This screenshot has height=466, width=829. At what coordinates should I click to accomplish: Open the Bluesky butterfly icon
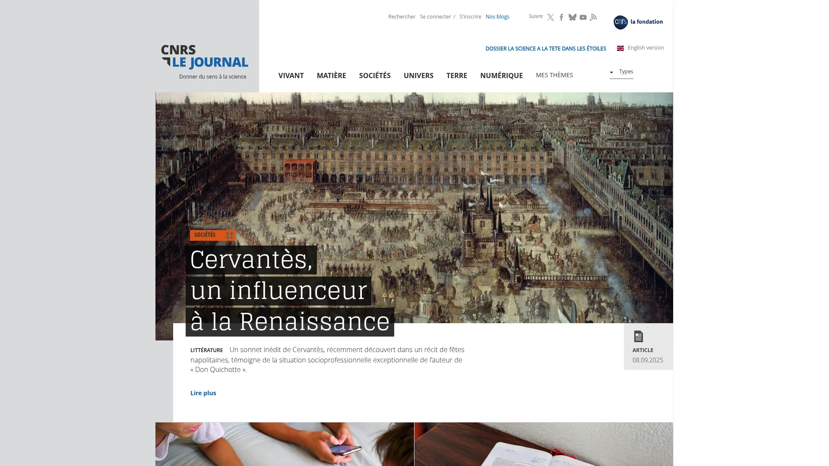573,17
